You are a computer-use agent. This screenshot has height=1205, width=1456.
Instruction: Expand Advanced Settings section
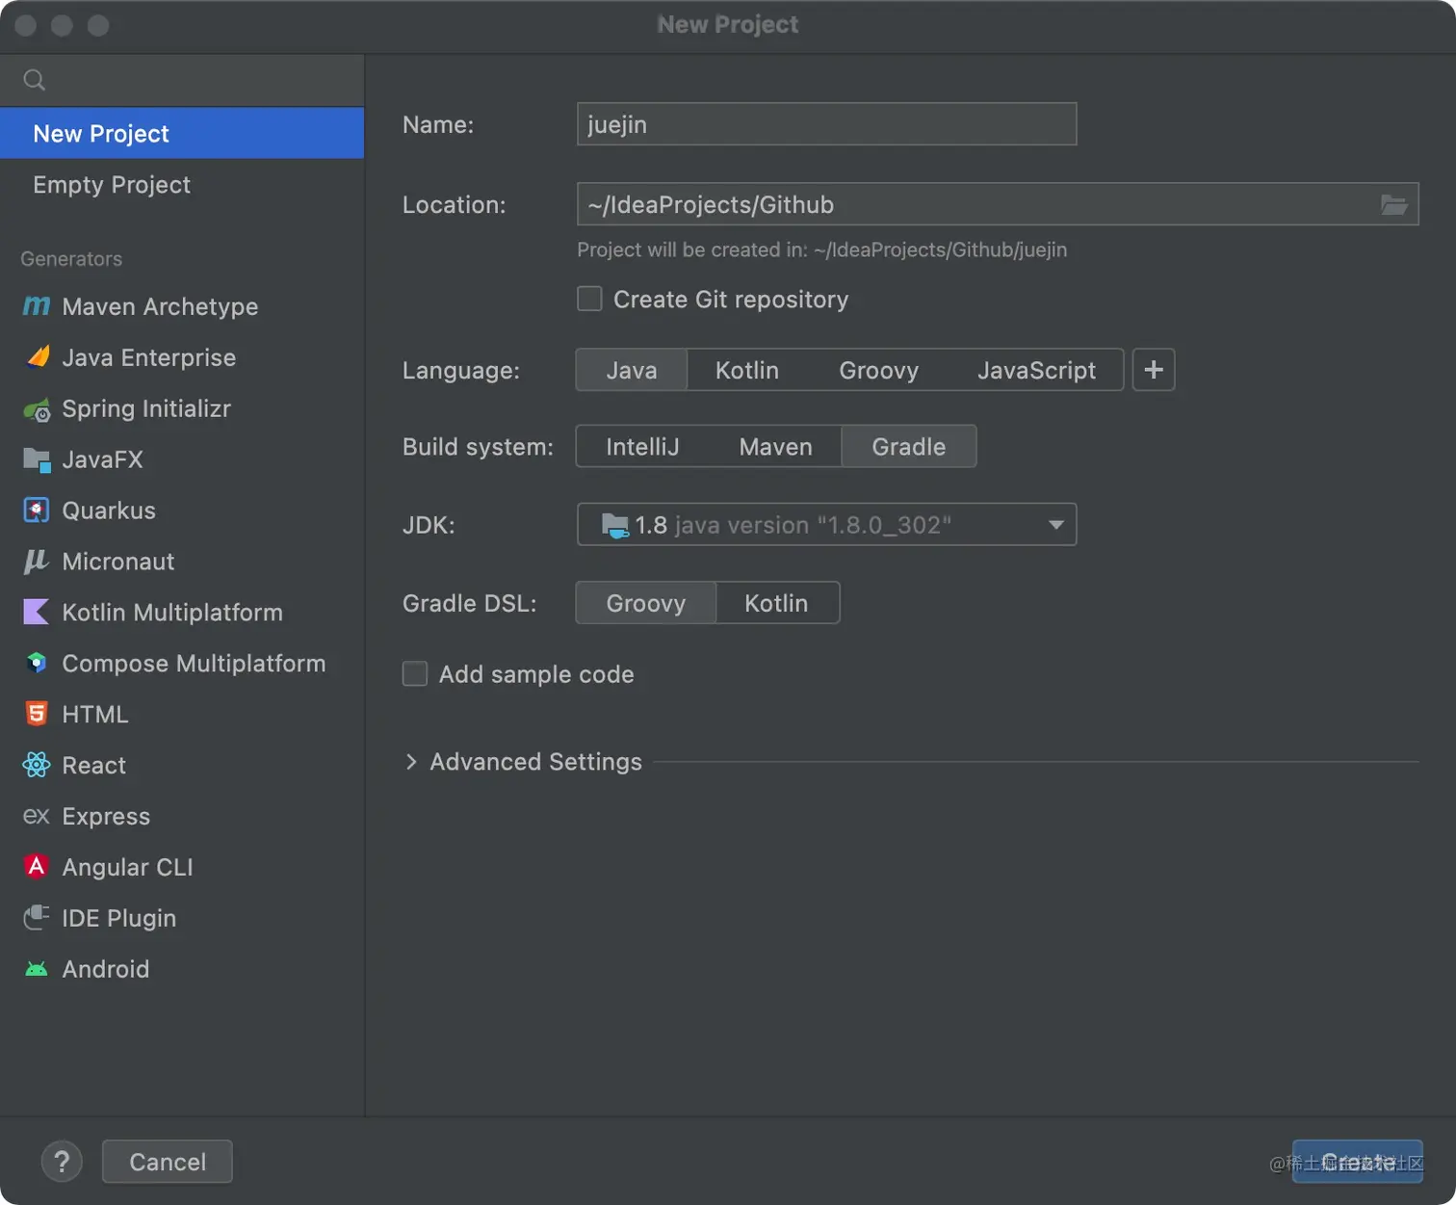coord(411,762)
